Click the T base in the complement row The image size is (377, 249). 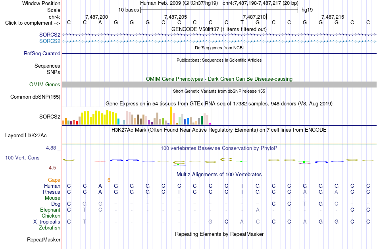click(x=242, y=23)
